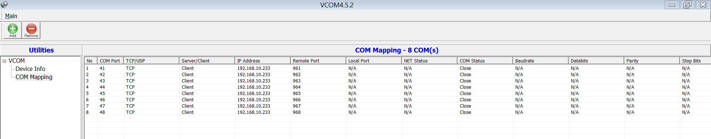
Task: Select the row with COM Port 48
Action: 397,112
